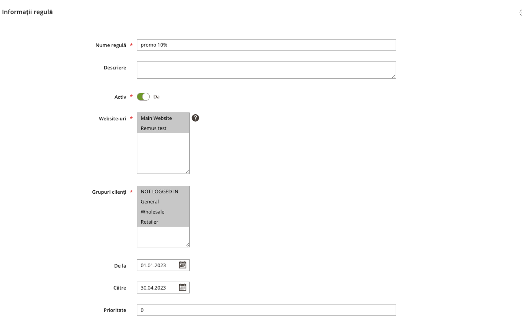522x326 pixels.
Task: Click the resize handle of Descriere textarea
Action: tap(394, 76)
